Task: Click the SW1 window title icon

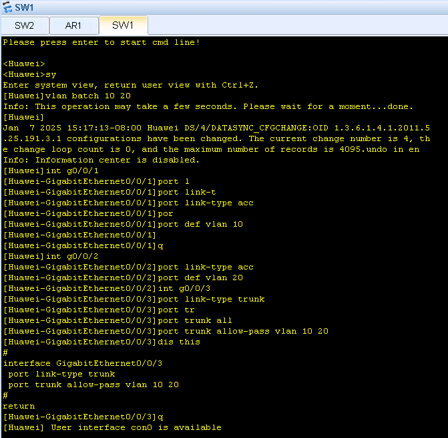Action: 7,7
